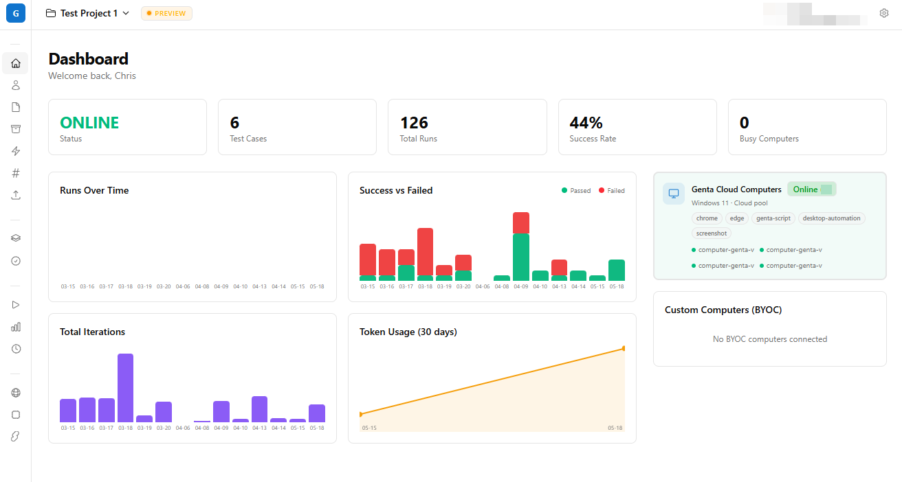
Task: Open the upload arrow sidebar icon
Action: point(16,195)
